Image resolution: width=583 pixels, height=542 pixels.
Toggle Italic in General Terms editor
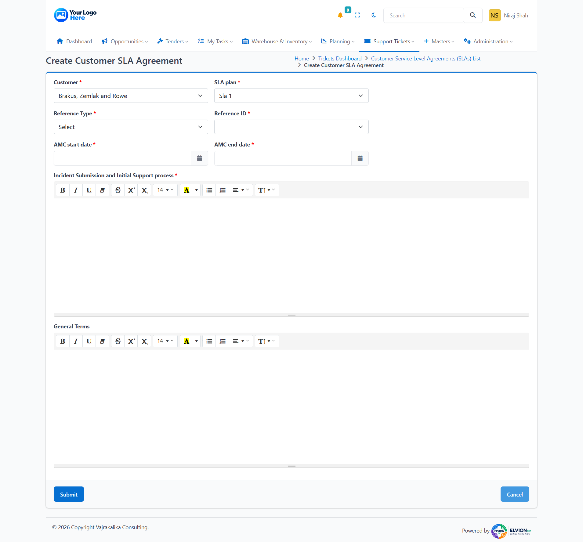tap(76, 341)
